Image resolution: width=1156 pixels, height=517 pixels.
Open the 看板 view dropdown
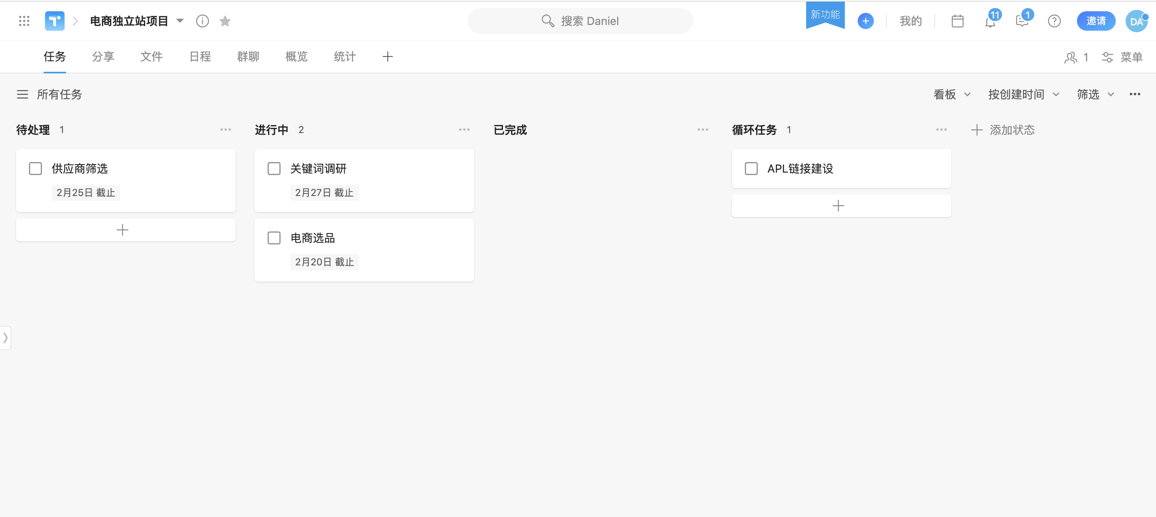point(951,94)
